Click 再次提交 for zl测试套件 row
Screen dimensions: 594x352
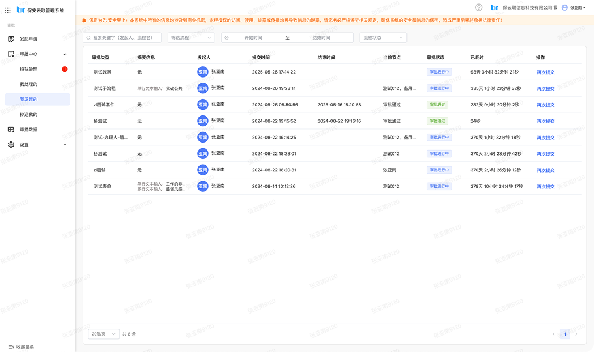[x=545, y=105]
